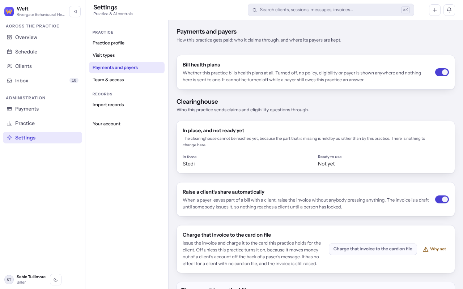
Task: Open Visit types settings
Action: point(127,55)
